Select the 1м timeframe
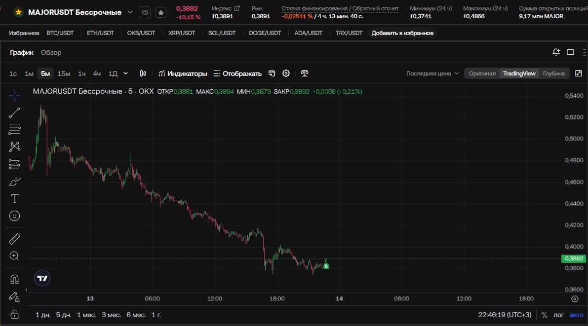This screenshot has width=588, height=326. 29,73
